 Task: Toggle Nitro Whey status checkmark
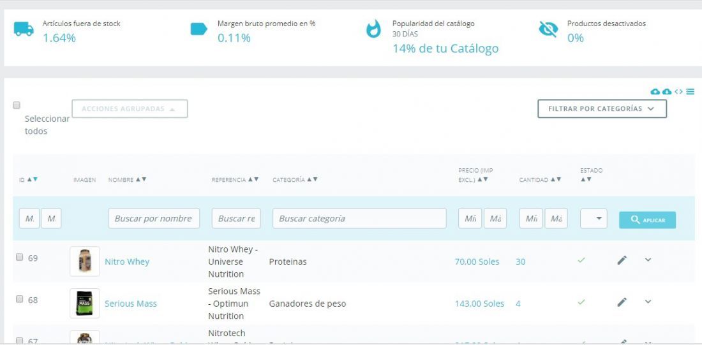(x=581, y=260)
